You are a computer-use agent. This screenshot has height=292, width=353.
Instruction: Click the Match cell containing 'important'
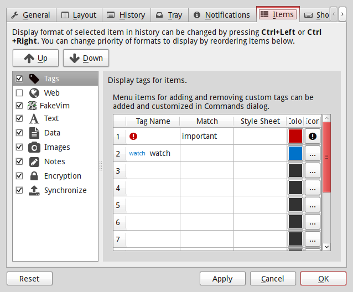(x=206, y=136)
